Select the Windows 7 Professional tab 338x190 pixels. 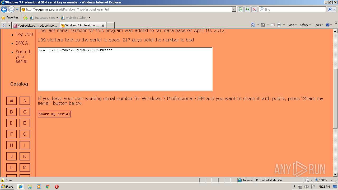tap(80, 25)
